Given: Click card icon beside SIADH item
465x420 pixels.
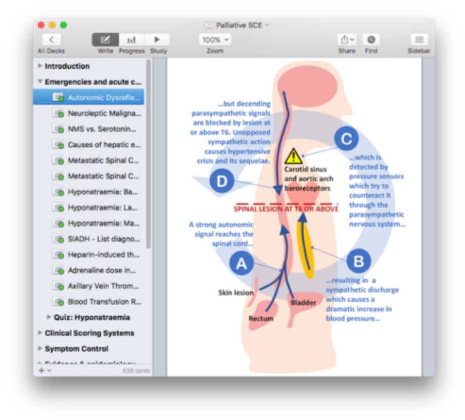Looking at the screenshot, I should pyautogui.click(x=58, y=239).
